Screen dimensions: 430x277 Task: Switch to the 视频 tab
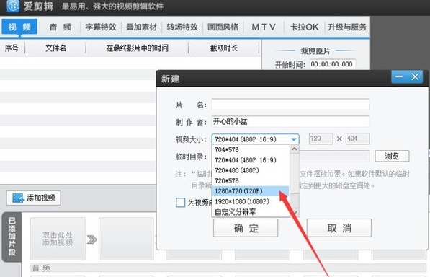[x=19, y=27]
